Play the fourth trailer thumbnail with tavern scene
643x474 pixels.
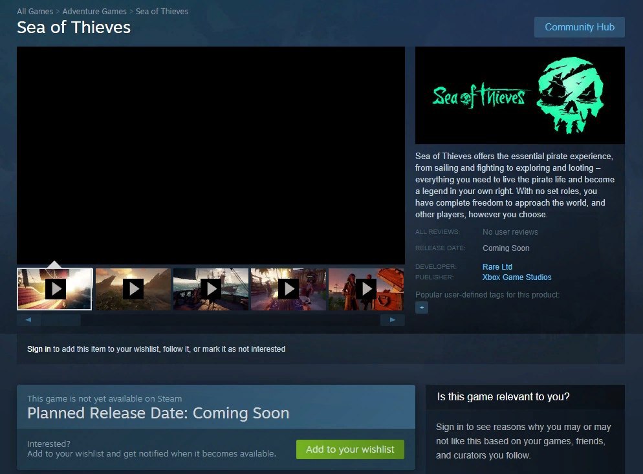289,289
